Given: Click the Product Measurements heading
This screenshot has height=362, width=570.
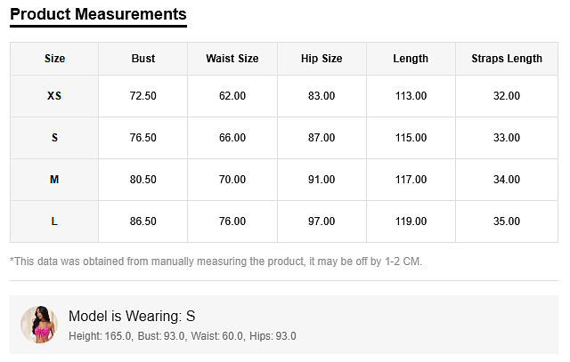Looking at the screenshot, I should [98, 14].
